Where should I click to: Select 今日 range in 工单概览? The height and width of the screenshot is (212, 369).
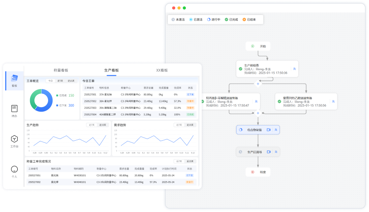[50, 81]
